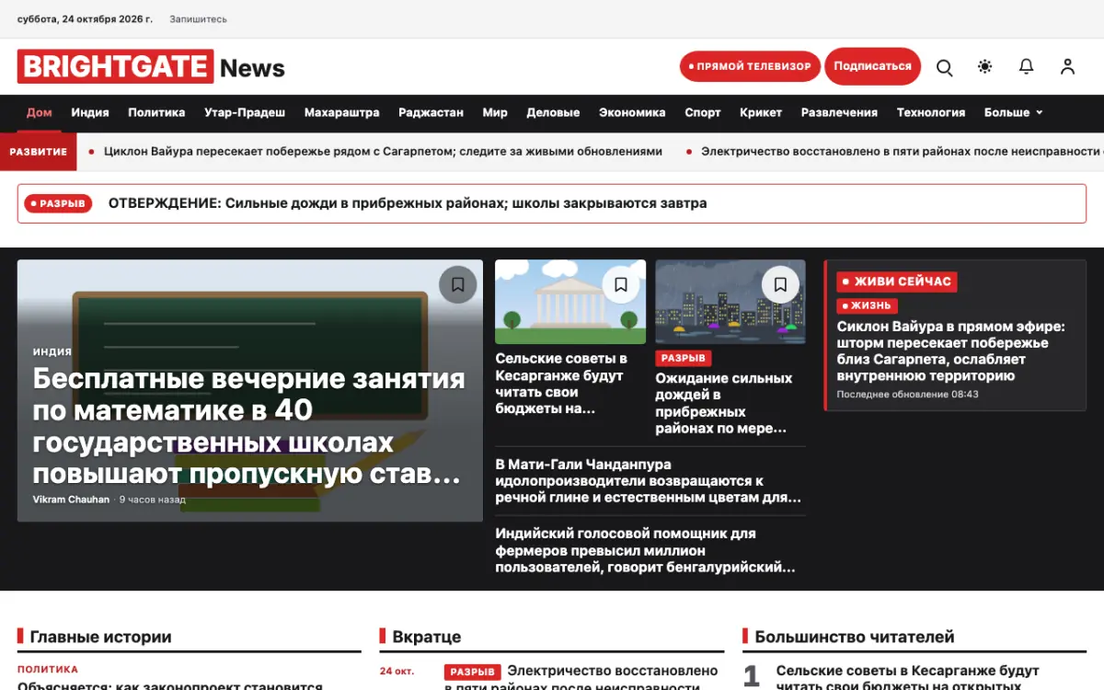The height and width of the screenshot is (690, 1104).
Task: Open the Спорт section
Action: click(703, 112)
